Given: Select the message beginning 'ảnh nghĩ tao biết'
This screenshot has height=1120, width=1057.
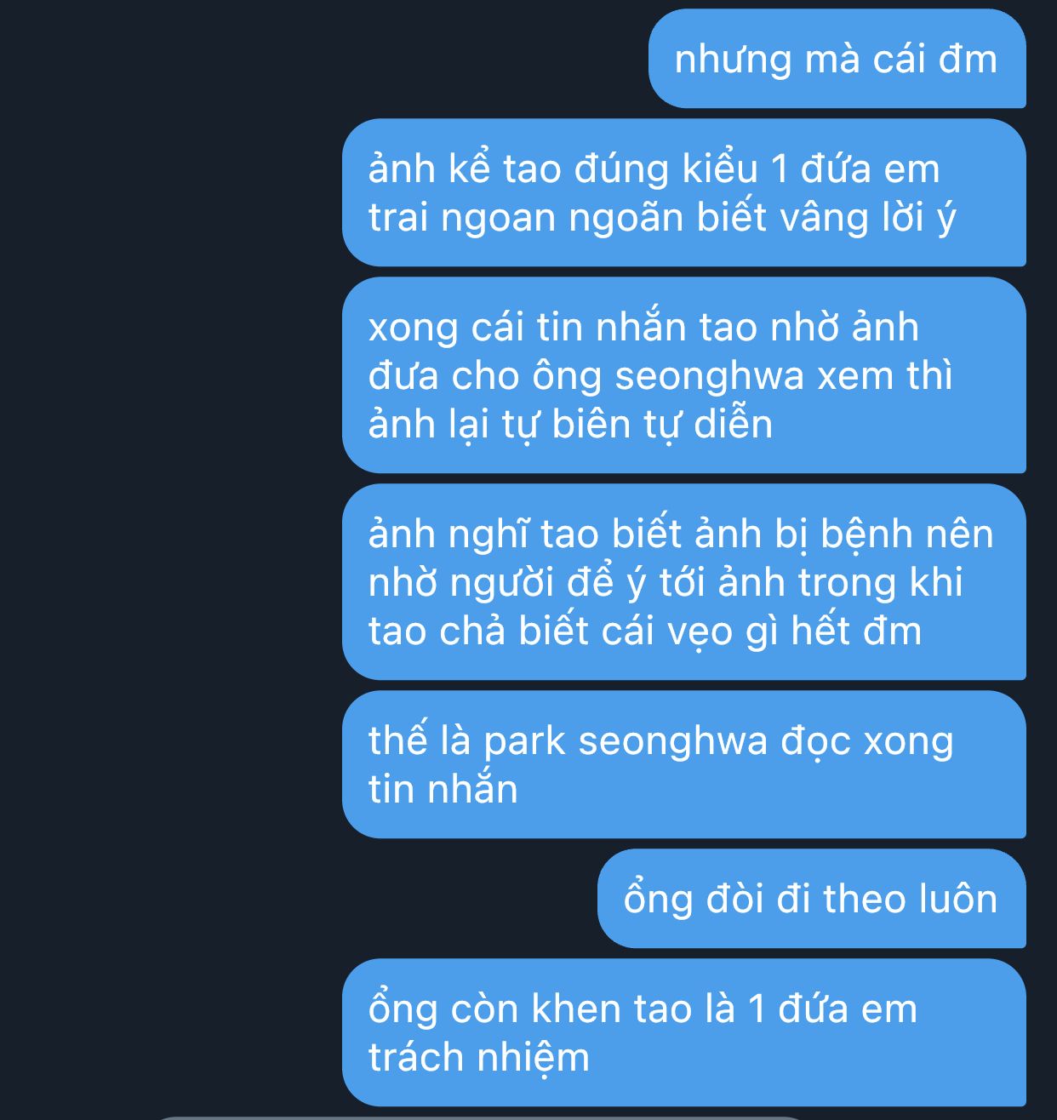Looking at the screenshot, I should (x=684, y=582).
